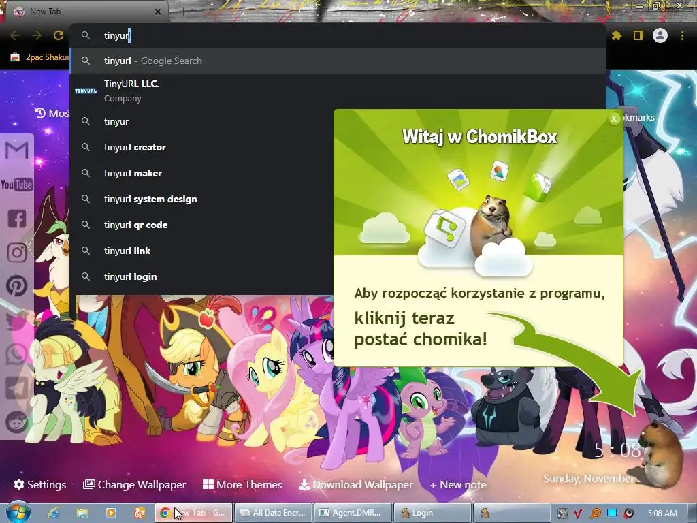Click the taskbar clock showing 5:08 AM
Viewport: 697px width, 523px height.
point(662,513)
